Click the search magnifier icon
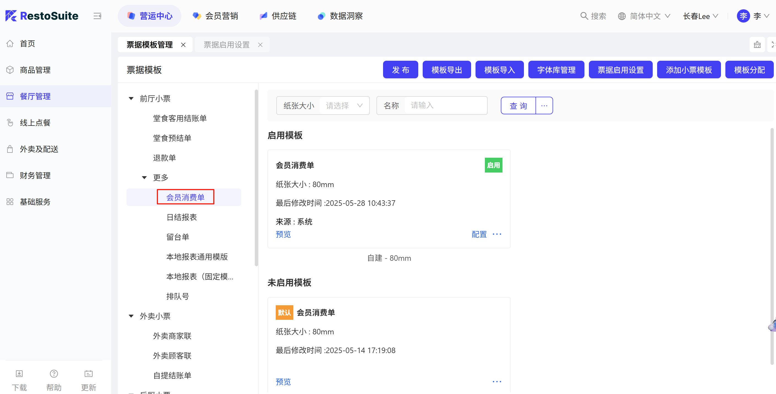 584,16
